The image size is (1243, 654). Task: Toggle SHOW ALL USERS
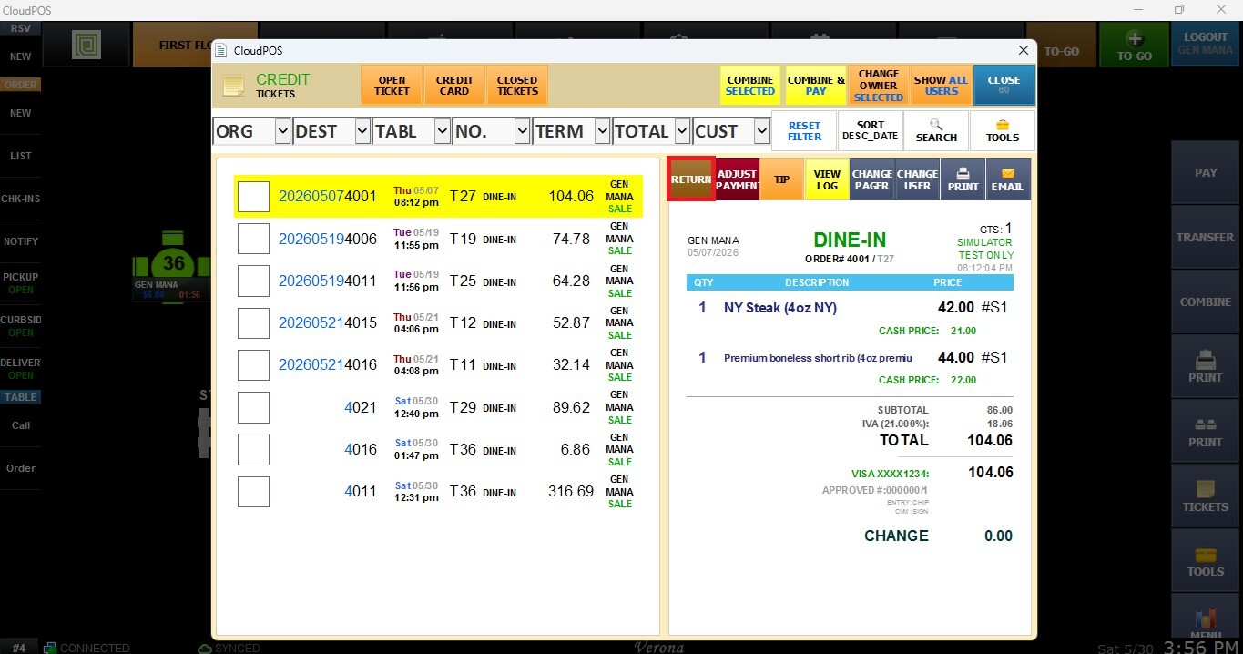click(942, 86)
